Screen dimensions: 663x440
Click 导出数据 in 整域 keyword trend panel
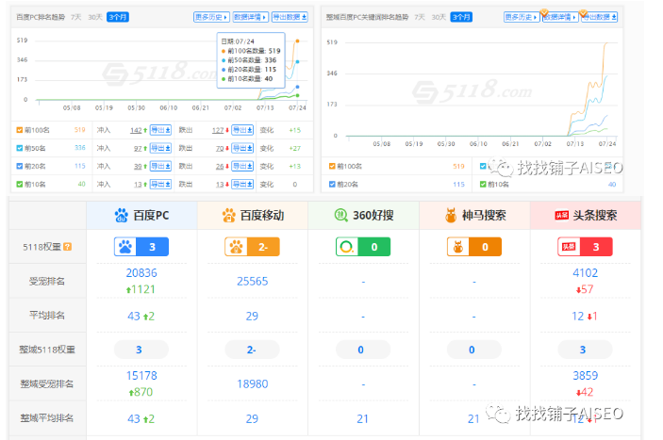tap(600, 17)
